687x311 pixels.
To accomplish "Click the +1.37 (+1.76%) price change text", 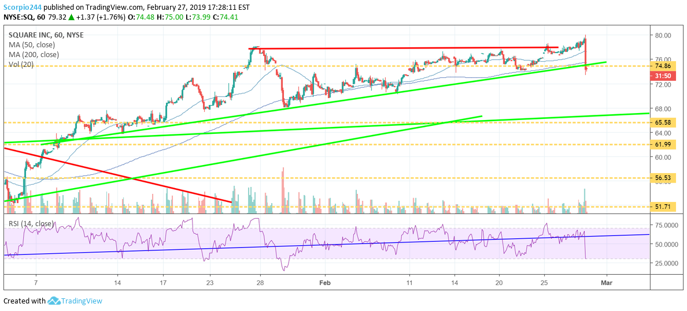I will pos(101,17).
